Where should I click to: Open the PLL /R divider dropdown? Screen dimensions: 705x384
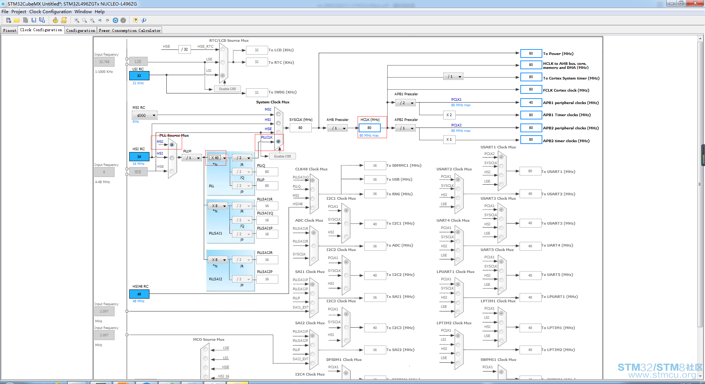click(x=242, y=158)
